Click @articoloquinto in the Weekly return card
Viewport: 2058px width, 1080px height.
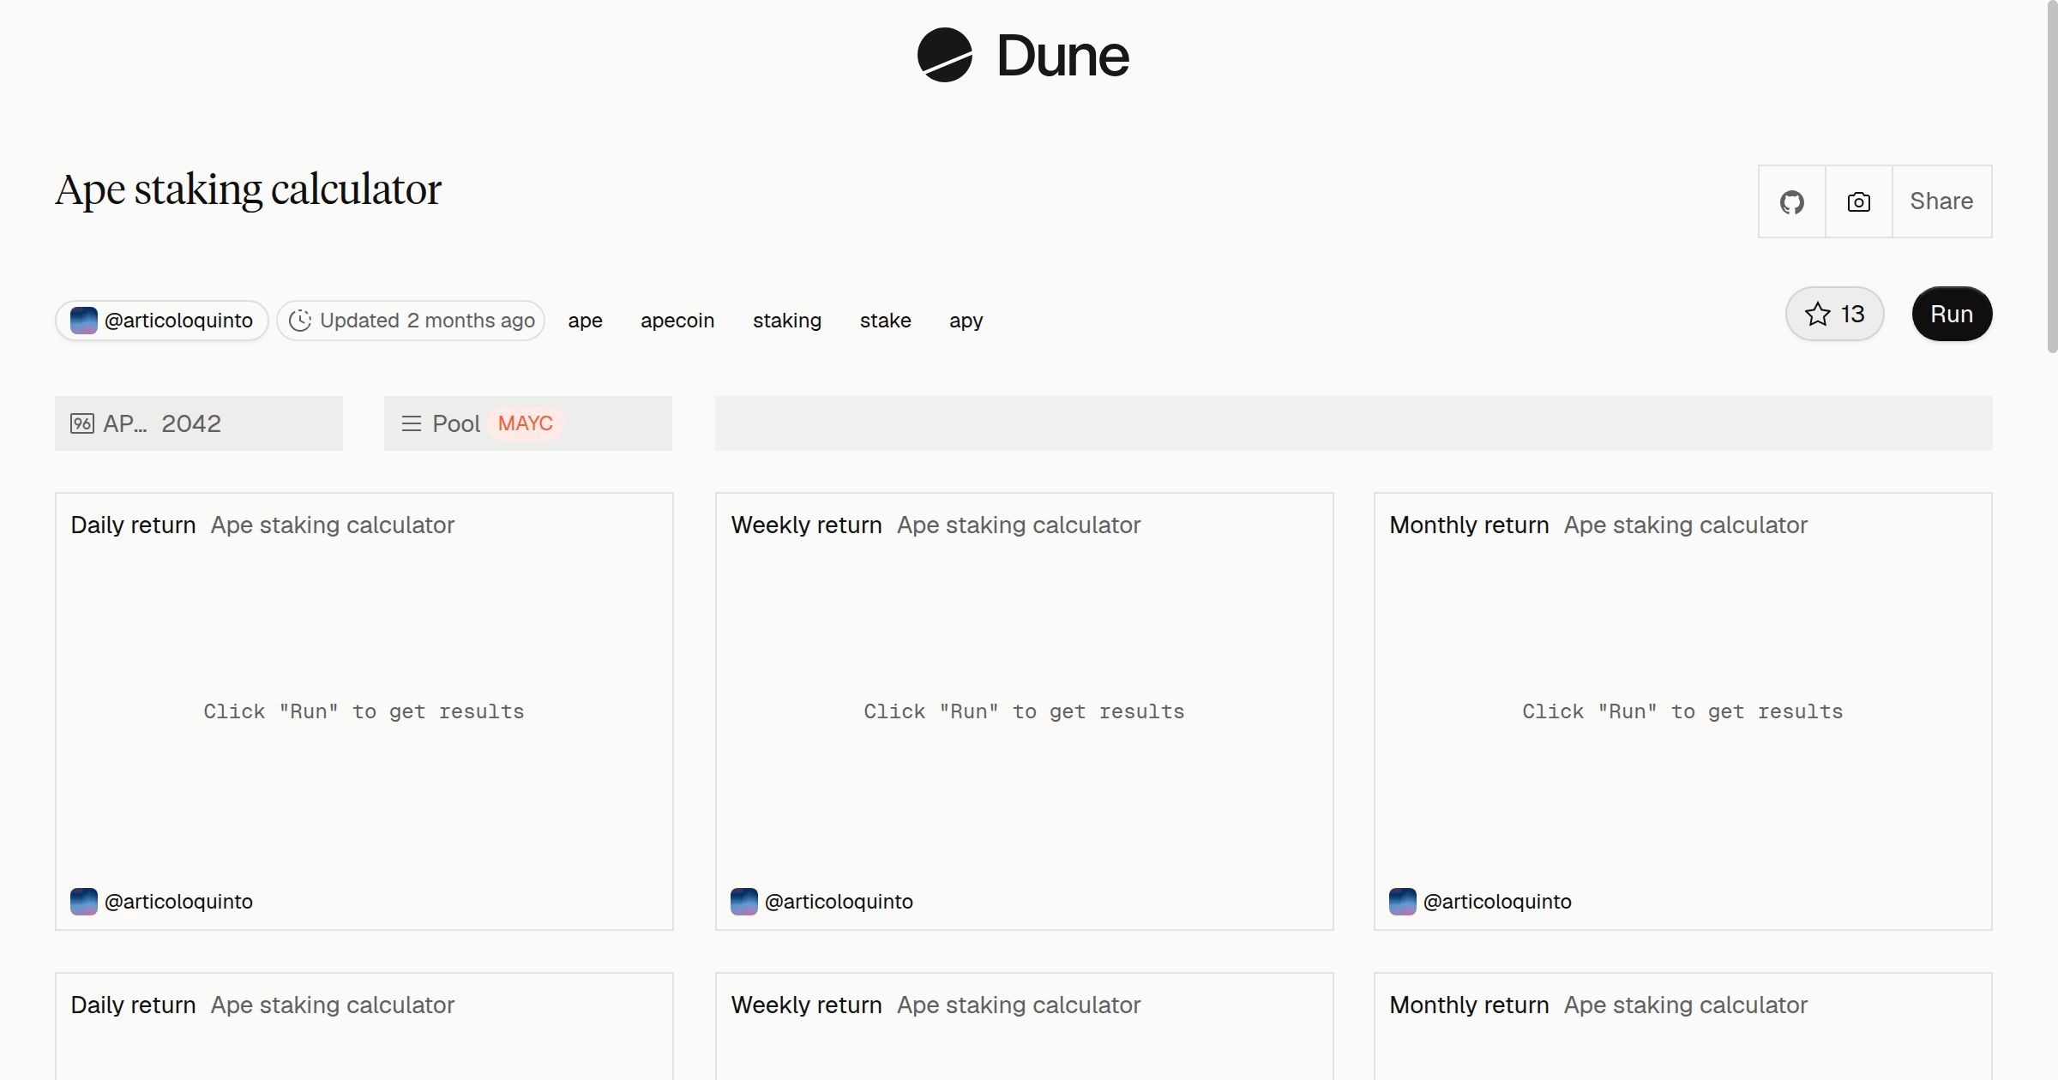pyautogui.click(x=839, y=902)
